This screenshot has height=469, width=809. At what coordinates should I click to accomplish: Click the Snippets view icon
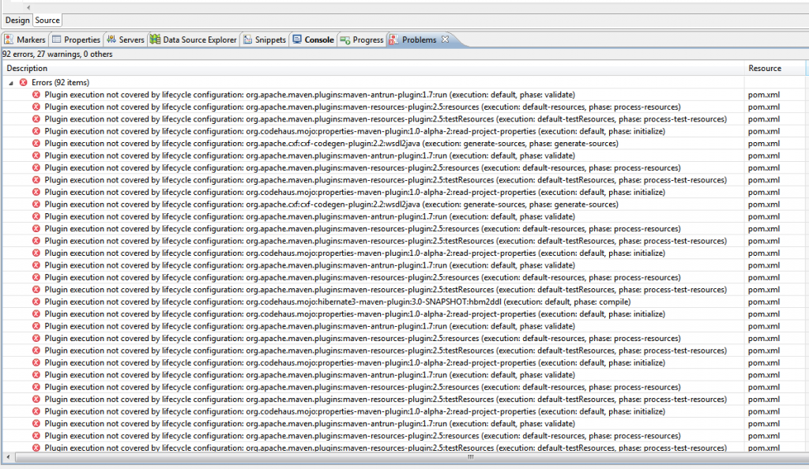(248, 39)
